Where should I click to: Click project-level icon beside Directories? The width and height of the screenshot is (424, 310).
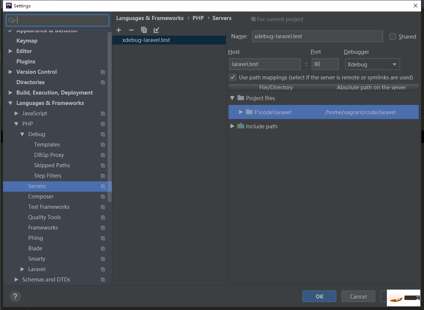103,82
